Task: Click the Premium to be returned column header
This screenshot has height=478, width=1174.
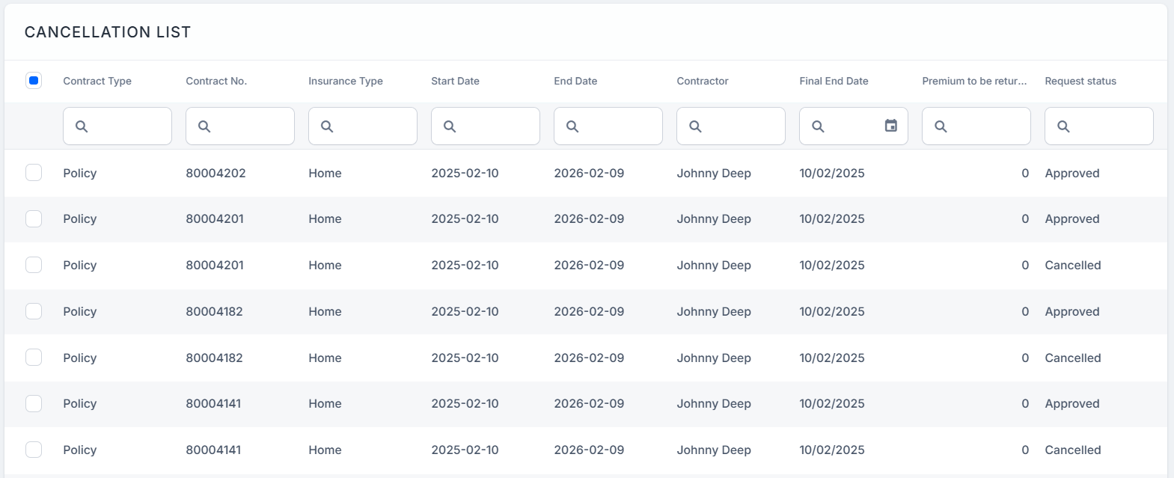Action: click(973, 81)
